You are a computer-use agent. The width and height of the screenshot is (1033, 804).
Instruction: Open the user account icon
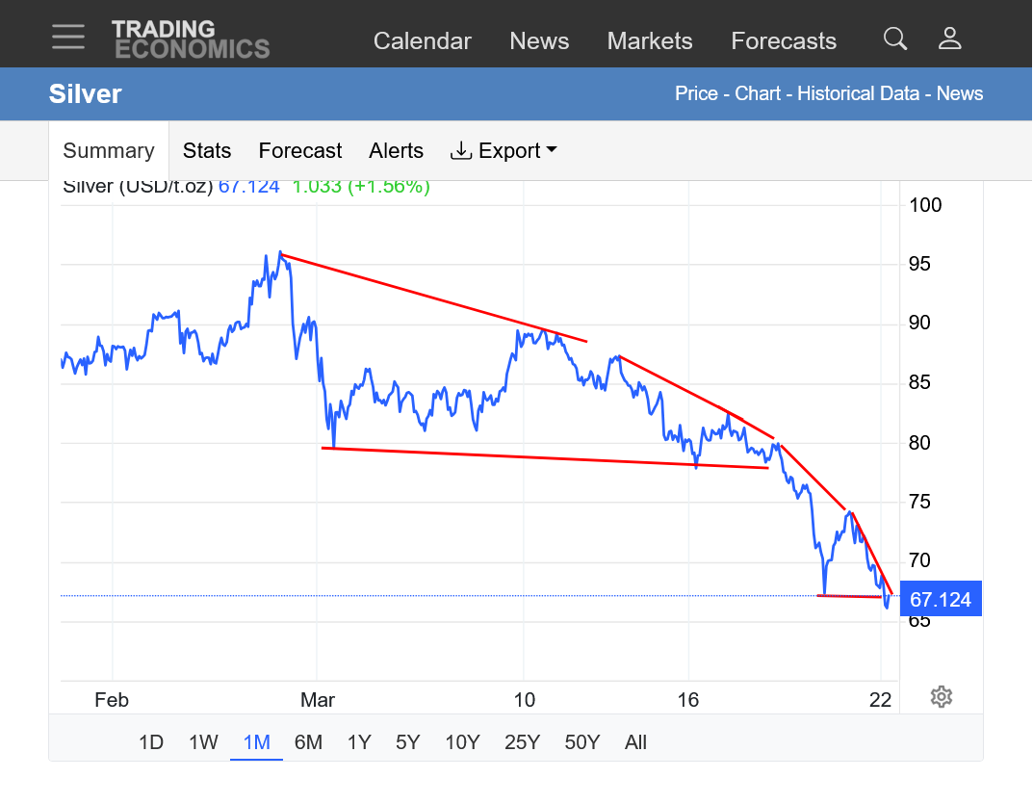pos(950,39)
